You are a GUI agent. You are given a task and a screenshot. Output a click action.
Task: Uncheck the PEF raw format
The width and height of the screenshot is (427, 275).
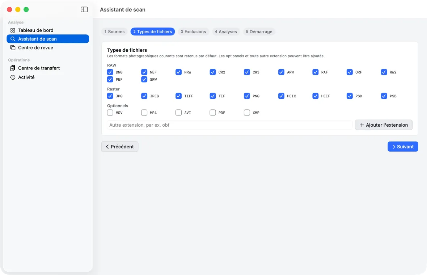[x=110, y=79]
